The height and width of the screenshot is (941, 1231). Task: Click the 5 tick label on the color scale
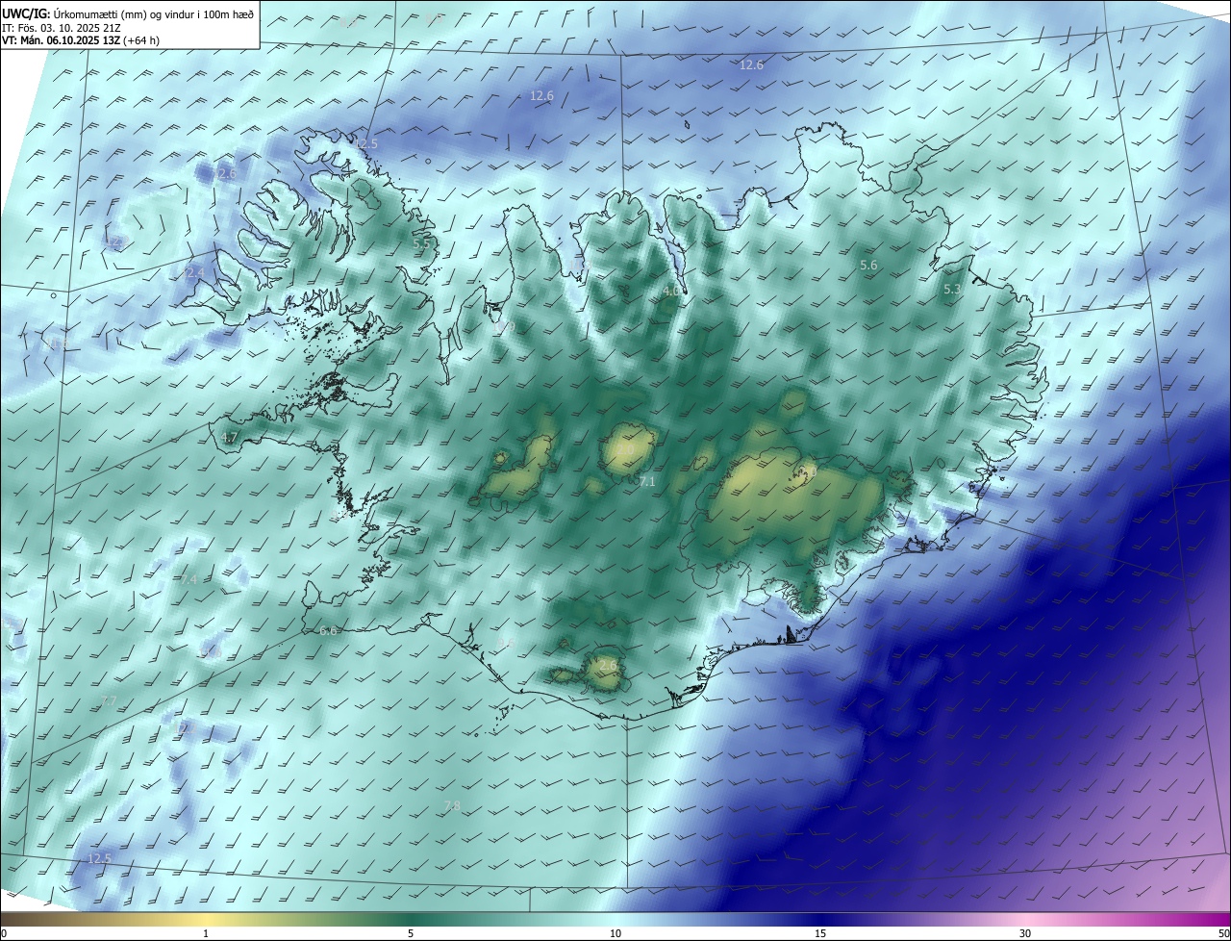click(x=411, y=933)
